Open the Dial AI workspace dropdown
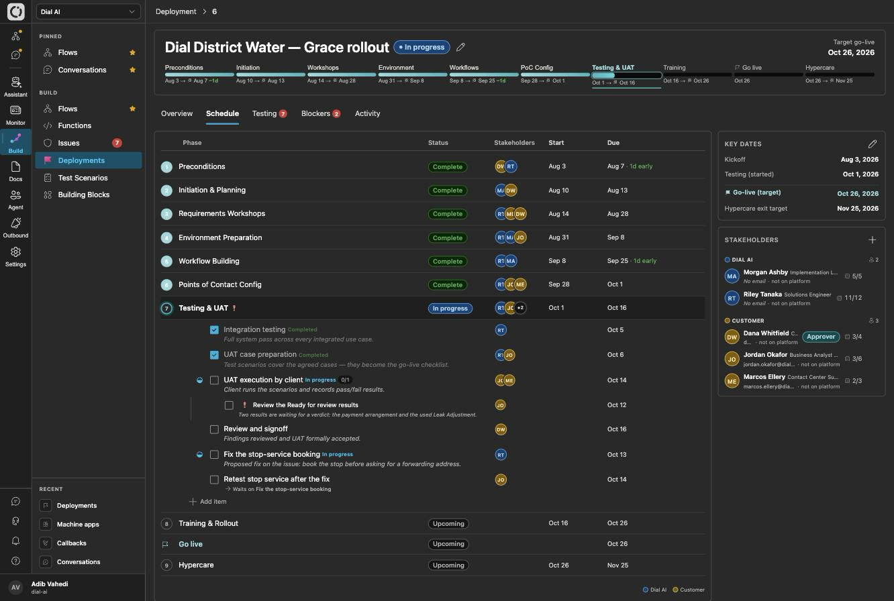This screenshot has width=894, height=601. [x=88, y=11]
